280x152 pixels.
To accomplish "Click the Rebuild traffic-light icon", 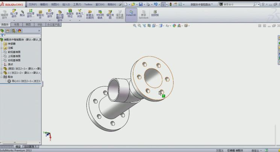I will (x=171, y=4).
